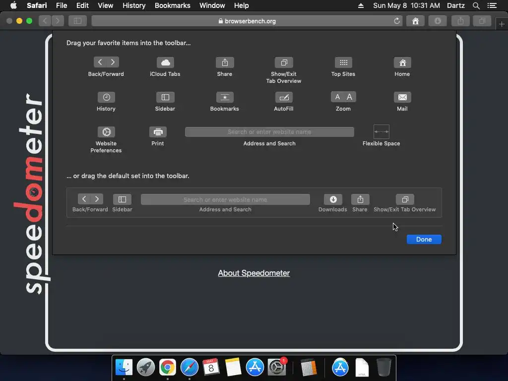Select Sidebar icon in the default set
Screen dimensions: 508x381
point(122,199)
